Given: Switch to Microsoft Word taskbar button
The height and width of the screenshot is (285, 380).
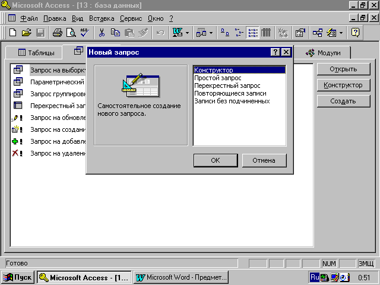Looking at the screenshot, I should 181,277.
